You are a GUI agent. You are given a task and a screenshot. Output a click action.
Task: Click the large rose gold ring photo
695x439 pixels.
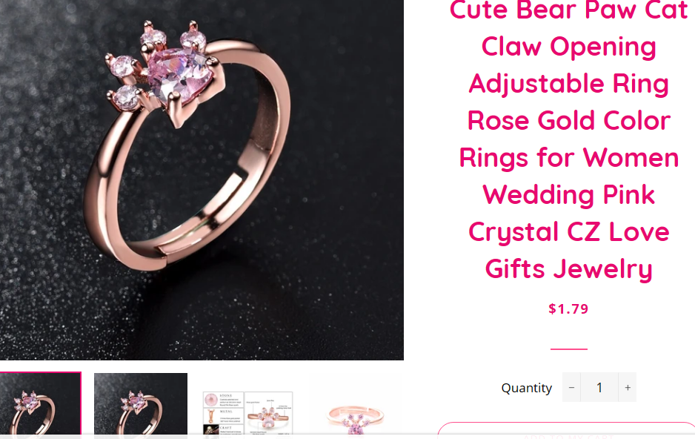point(202,179)
